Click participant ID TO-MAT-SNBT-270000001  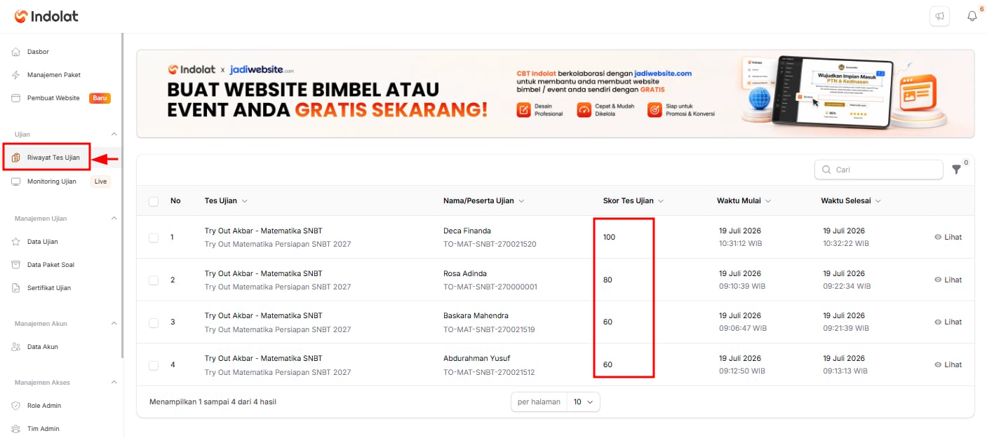pos(490,287)
